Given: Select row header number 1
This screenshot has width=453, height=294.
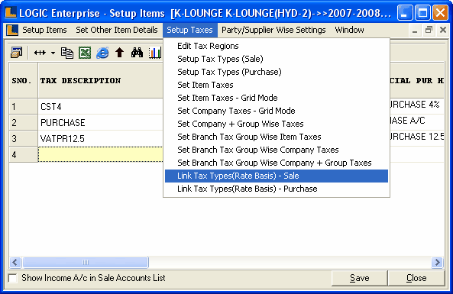Looking at the screenshot, I should [x=23, y=107].
